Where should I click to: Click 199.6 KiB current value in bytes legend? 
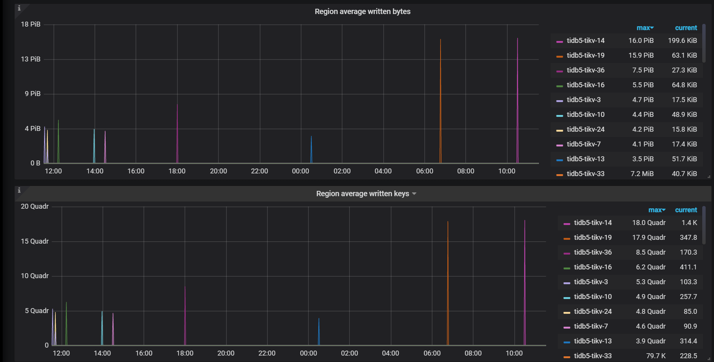[x=682, y=41]
